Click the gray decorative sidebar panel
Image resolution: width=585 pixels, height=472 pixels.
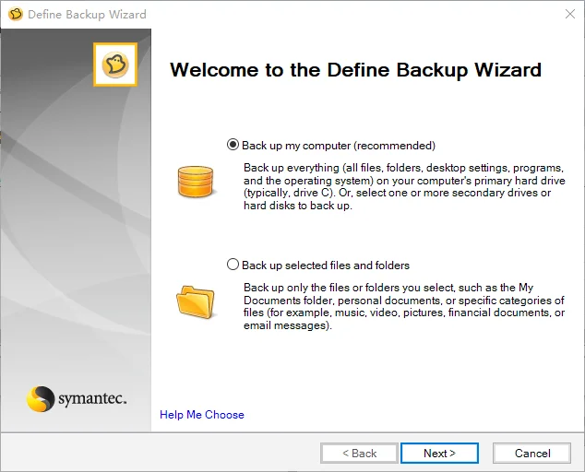pyautogui.click(x=76, y=230)
